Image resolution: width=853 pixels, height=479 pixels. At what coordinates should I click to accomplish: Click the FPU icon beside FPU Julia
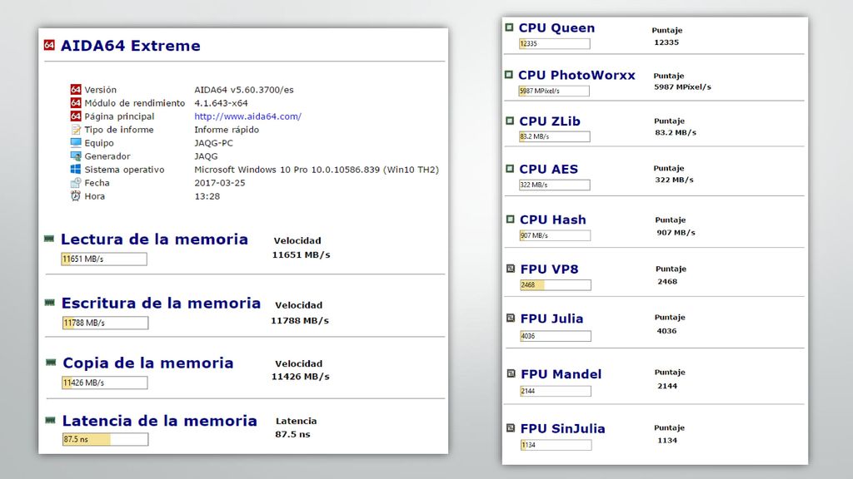pyautogui.click(x=511, y=318)
